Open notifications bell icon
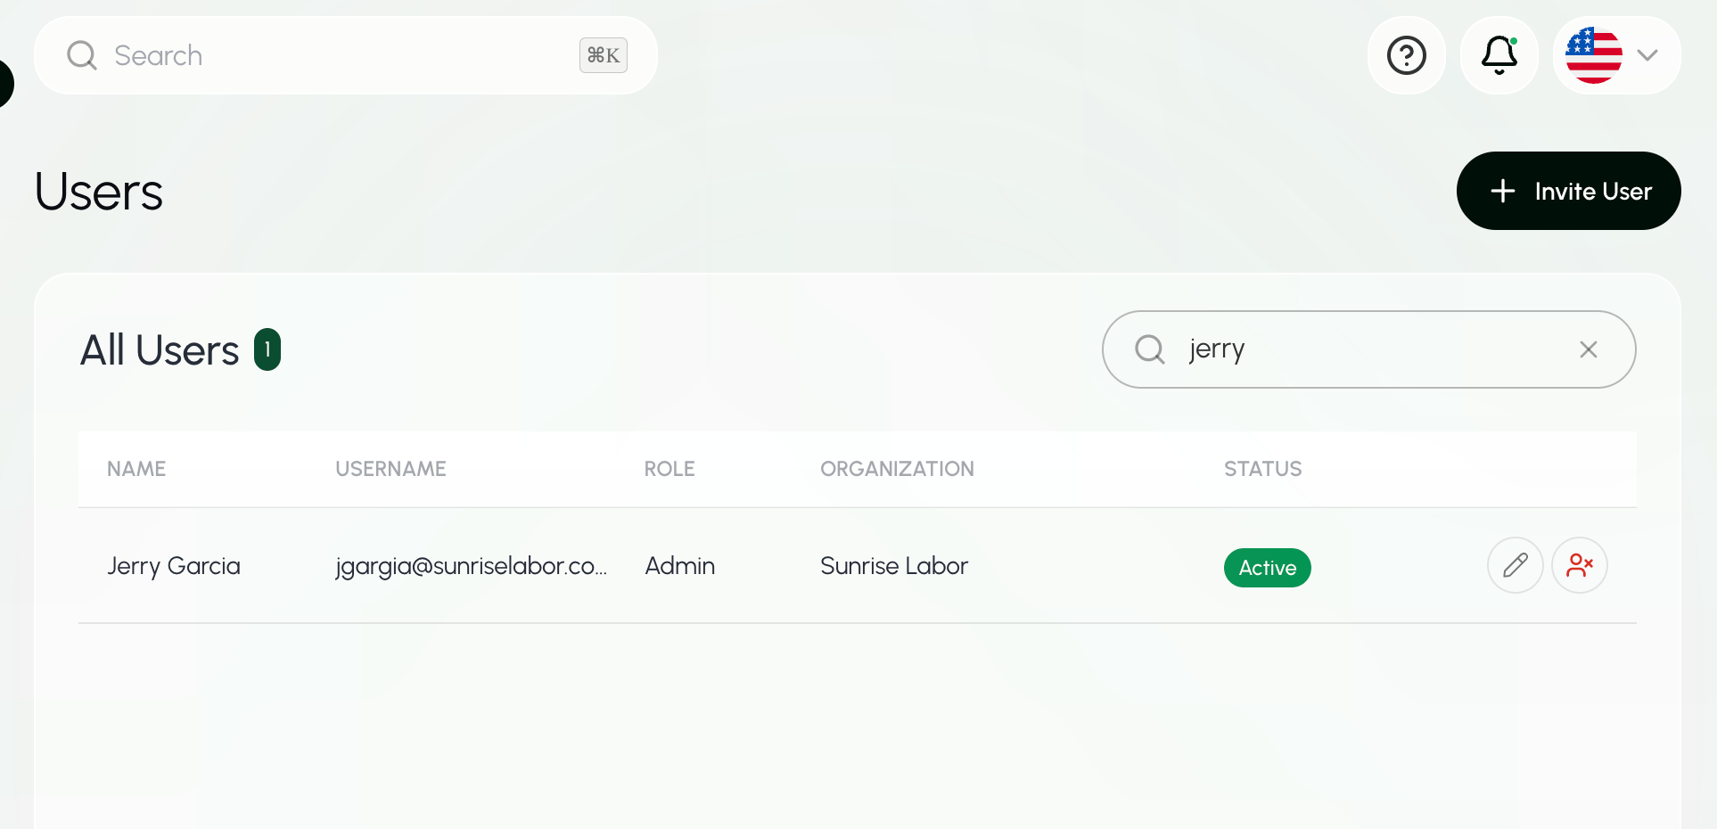The width and height of the screenshot is (1717, 829). (x=1499, y=55)
